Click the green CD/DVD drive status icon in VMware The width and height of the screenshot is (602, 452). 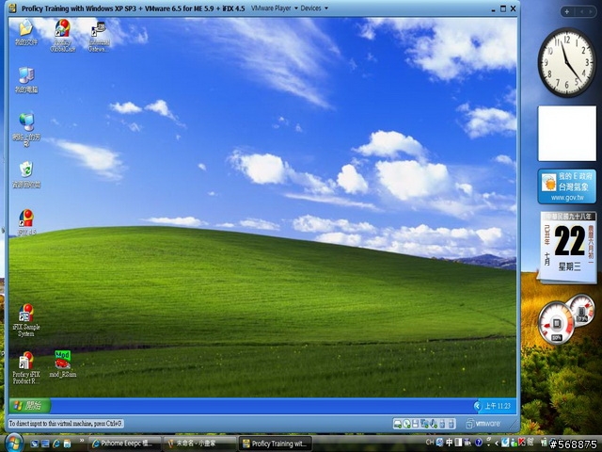click(x=406, y=424)
